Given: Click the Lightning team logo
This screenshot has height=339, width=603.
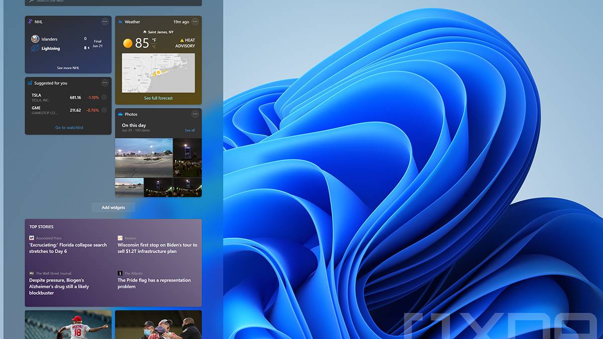Looking at the screenshot, I should tap(35, 48).
